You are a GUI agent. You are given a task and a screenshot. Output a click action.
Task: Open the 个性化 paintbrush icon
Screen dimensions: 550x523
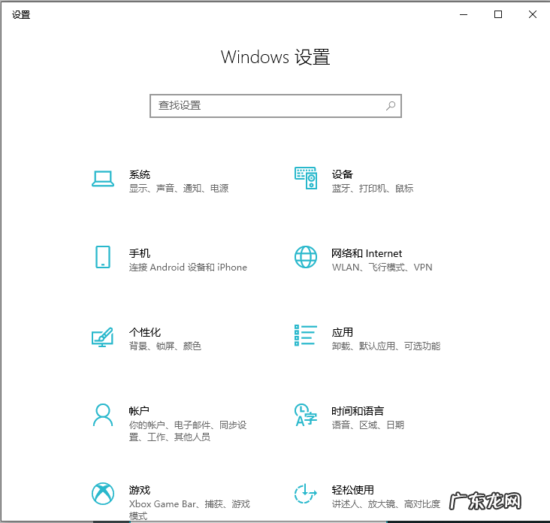[x=102, y=337]
